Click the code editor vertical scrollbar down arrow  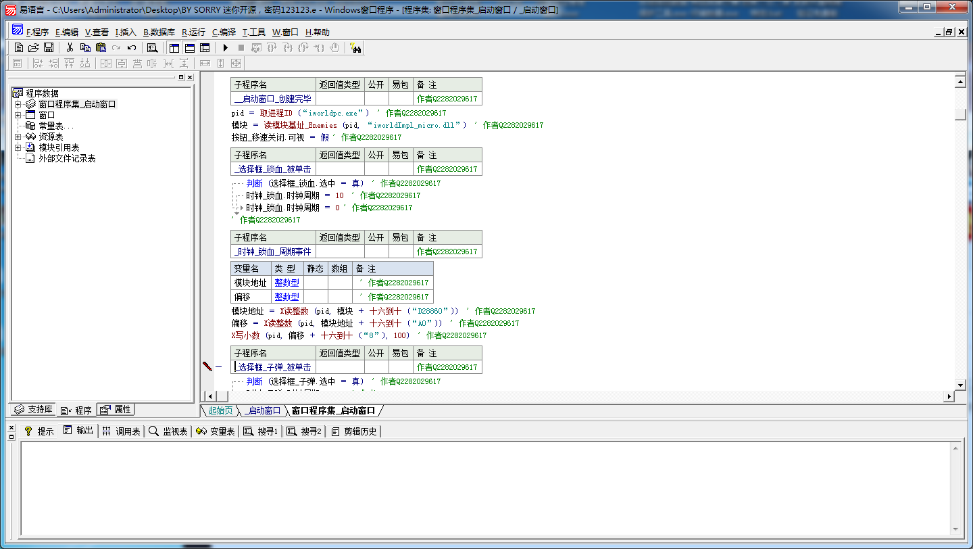click(x=960, y=385)
